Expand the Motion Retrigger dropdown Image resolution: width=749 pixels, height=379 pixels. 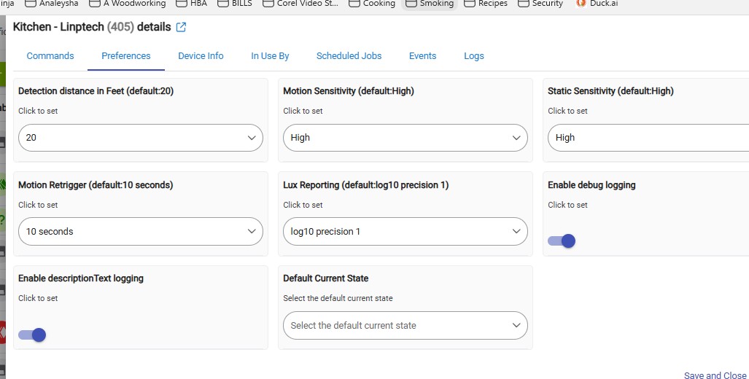coord(140,231)
